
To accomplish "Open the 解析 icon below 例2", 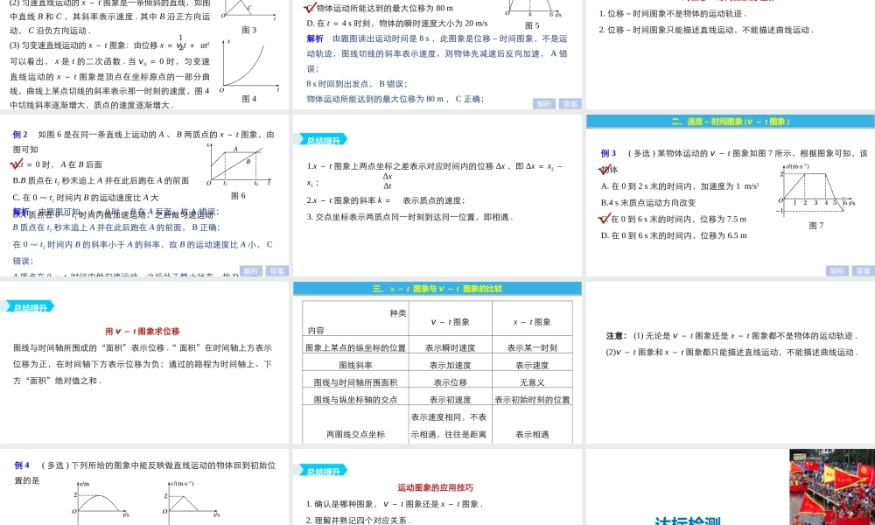I will 249,271.
